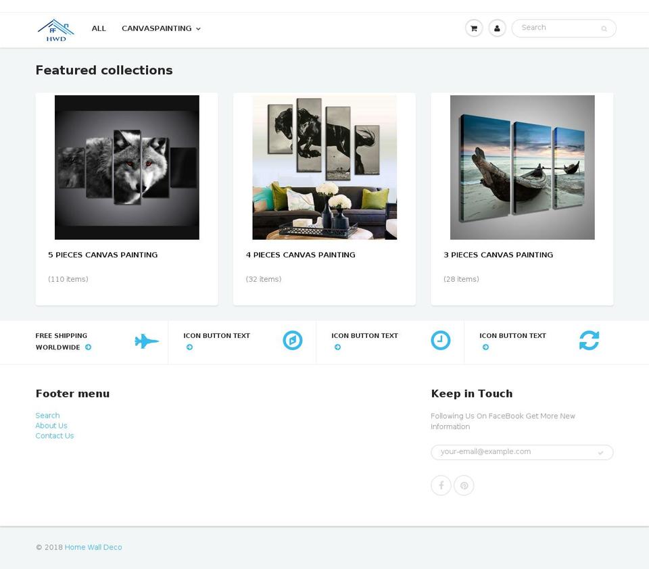
Task: Open the wolf canvas painting thumbnail
Action: [127, 168]
